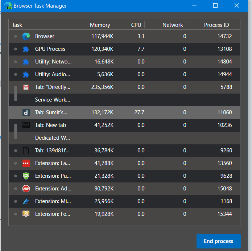This screenshot has height=251, width=252.
Task: Select the Dedicated W... subtask row
Action: 124,138
